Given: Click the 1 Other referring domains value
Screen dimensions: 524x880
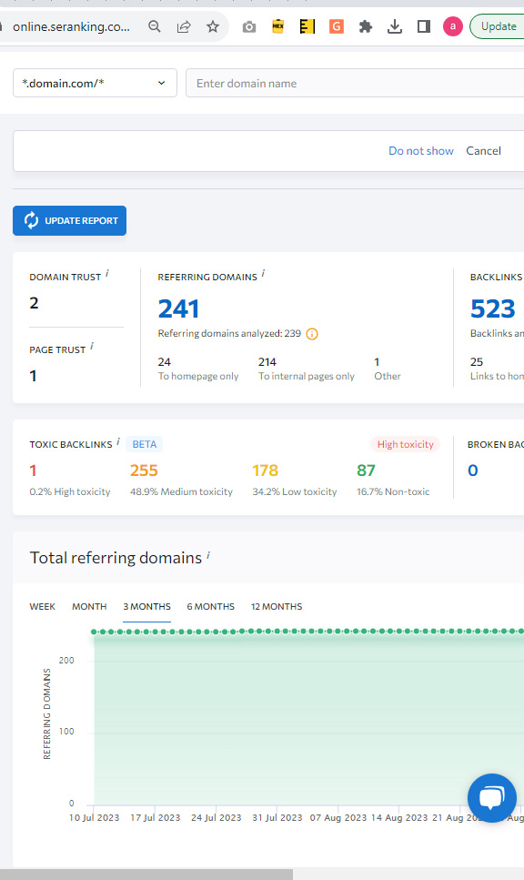Looking at the screenshot, I should [377, 362].
